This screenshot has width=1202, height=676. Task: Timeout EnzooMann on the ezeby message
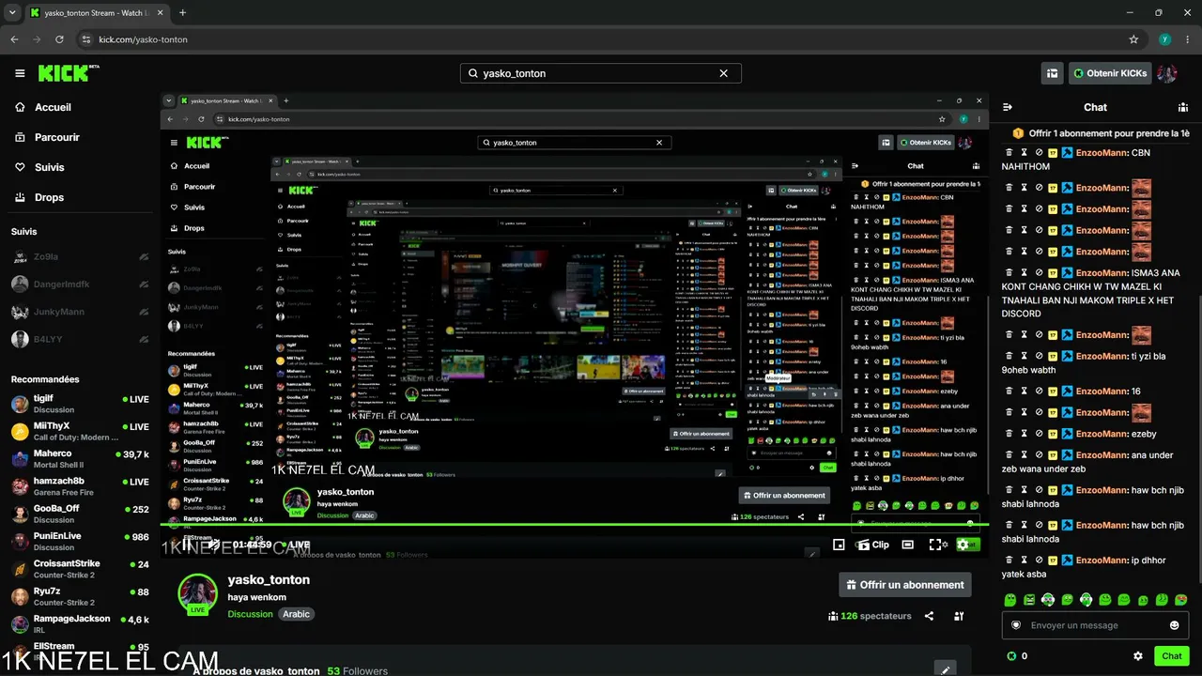pyautogui.click(x=1024, y=434)
